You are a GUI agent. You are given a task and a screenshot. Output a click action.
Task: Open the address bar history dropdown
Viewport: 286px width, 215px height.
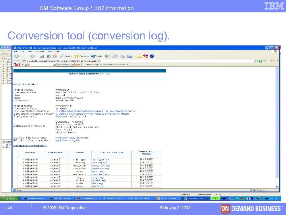pyautogui.click(x=255, y=61)
